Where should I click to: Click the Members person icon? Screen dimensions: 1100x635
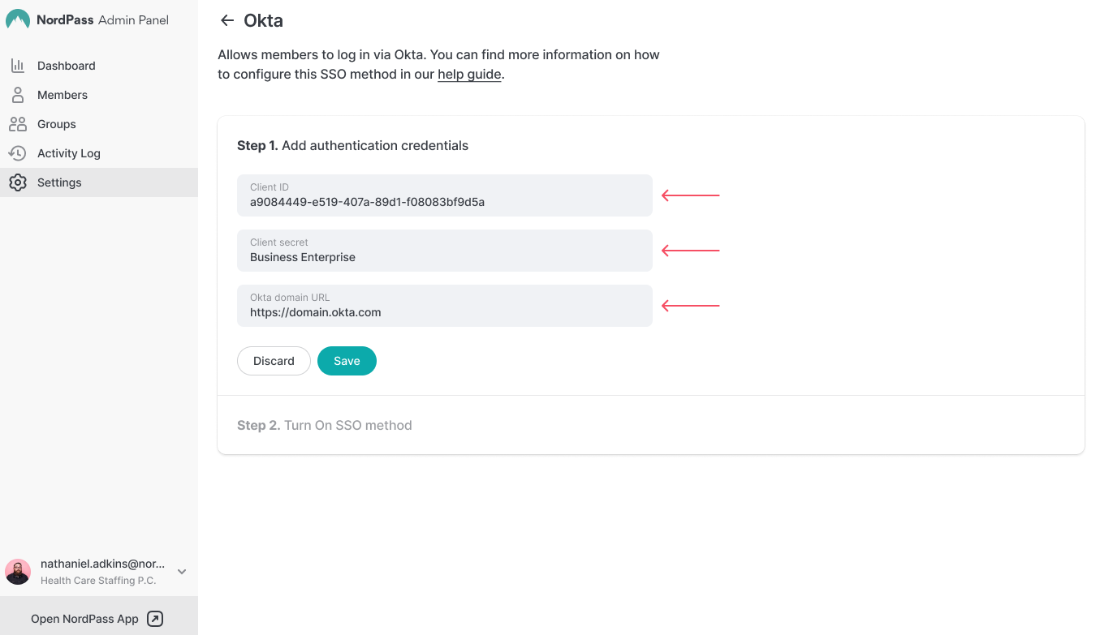pyautogui.click(x=17, y=95)
